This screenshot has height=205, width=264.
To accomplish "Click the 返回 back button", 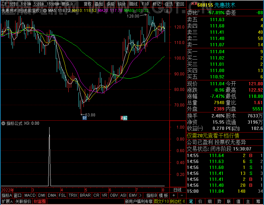I will point(180,4).
